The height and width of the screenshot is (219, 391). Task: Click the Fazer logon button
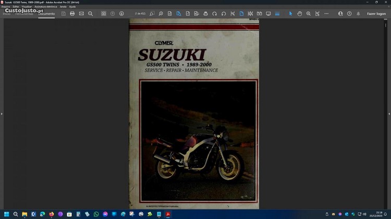click(x=376, y=14)
